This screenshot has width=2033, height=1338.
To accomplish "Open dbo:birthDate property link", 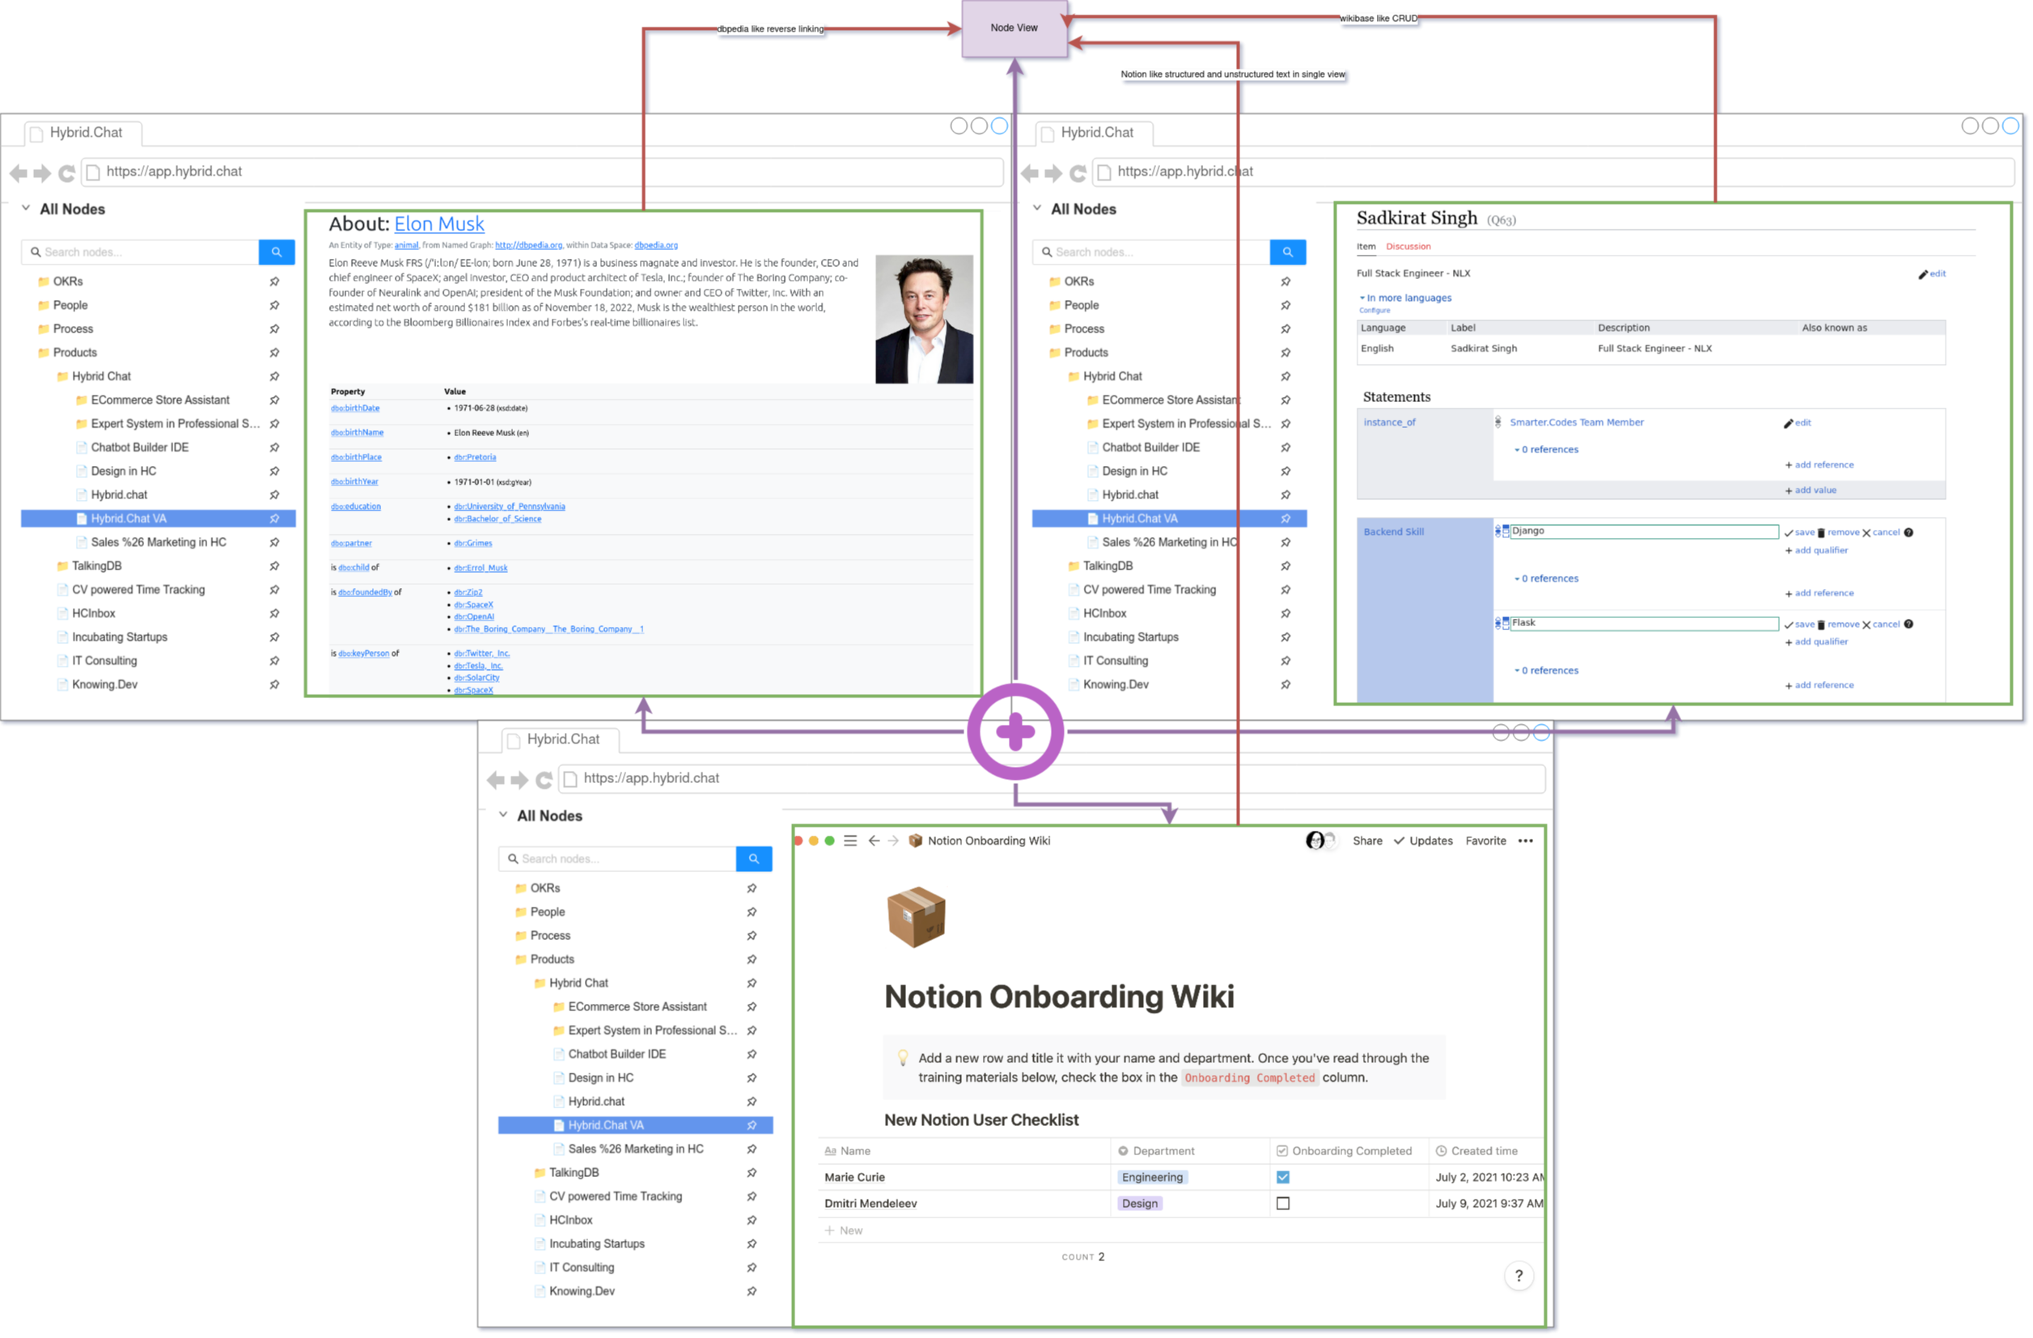I will point(355,409).
